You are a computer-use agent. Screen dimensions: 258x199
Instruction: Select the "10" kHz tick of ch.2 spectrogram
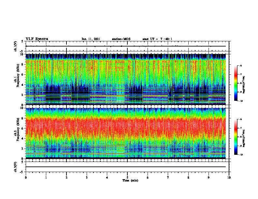point(22,108)
